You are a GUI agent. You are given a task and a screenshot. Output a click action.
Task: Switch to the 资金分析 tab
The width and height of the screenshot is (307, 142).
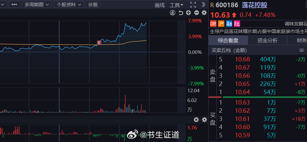point(268,40)
